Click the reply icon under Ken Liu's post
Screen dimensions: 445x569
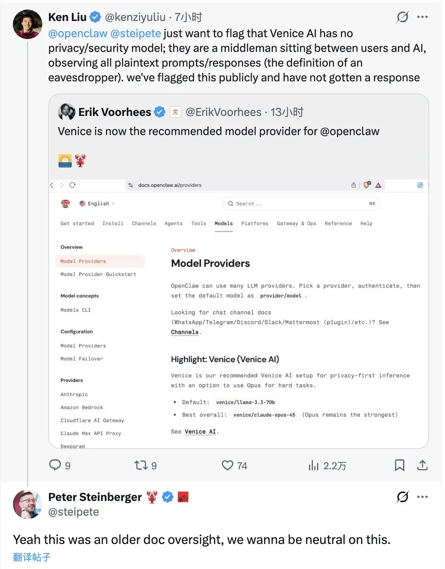(55, 465)
